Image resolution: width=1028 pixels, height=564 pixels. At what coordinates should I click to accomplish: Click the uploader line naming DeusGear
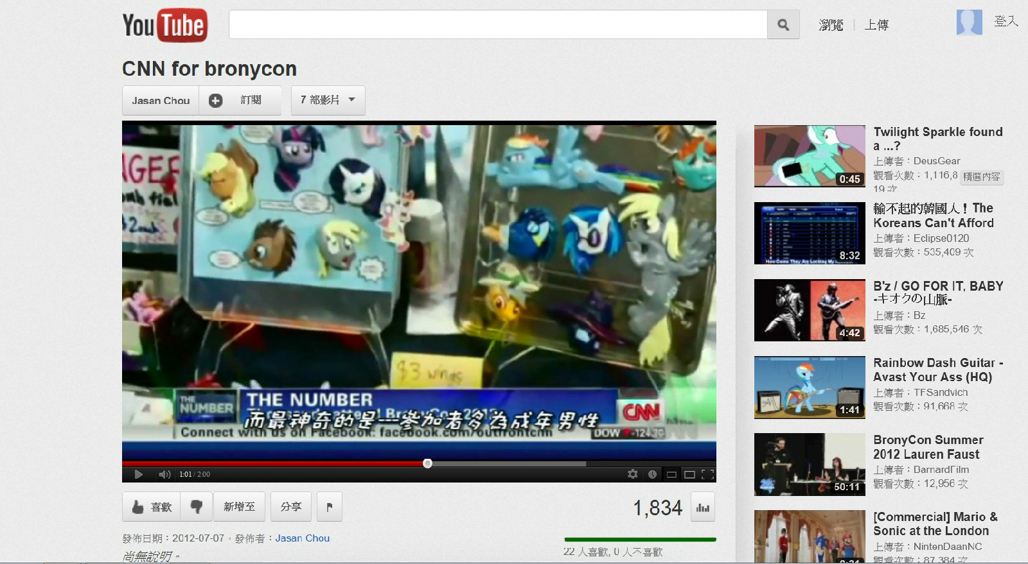(917, 161)
